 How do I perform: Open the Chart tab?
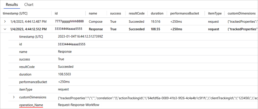[29, 4]
